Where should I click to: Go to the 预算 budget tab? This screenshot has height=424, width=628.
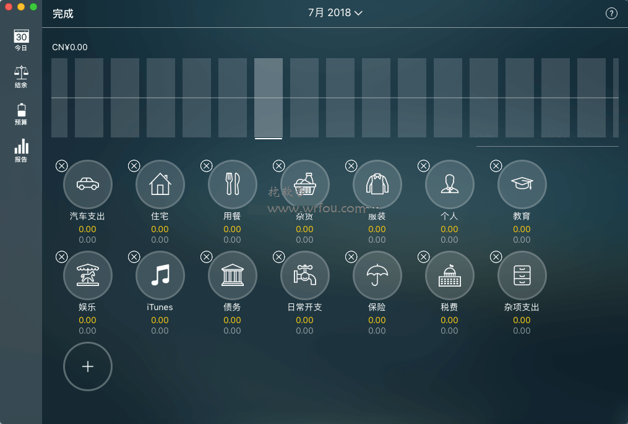[x=21, y=115]
